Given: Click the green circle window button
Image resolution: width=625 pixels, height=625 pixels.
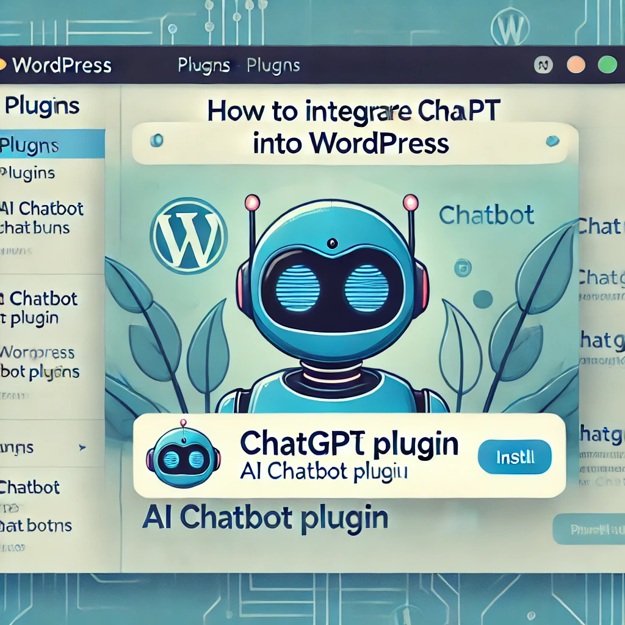Looking at the screenshot, I should coord(607,65).
